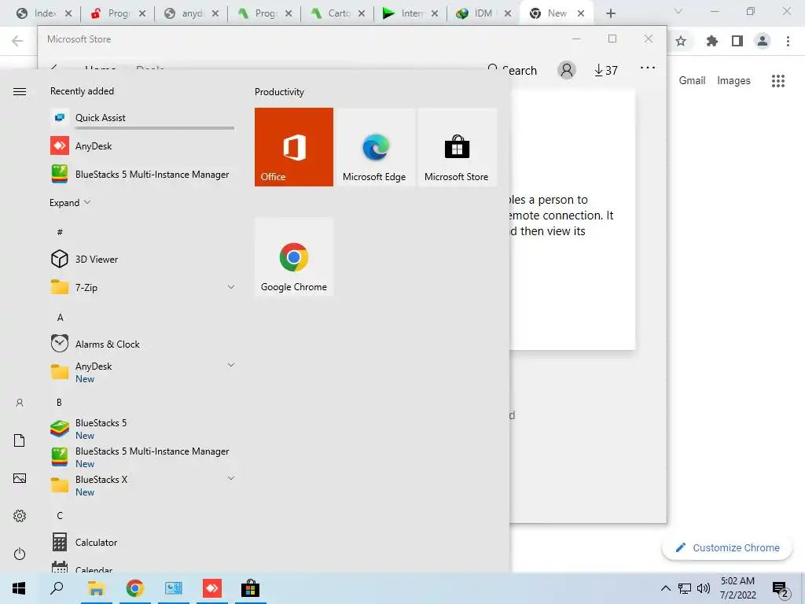This screenshot has width=805, height=604.
Task: Open Settings gear in Start sidebar
Action: [x=20, y=516]
